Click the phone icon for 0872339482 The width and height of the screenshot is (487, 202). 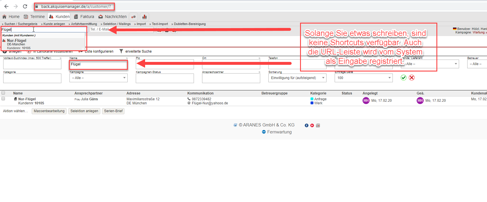tap(189, 99)
